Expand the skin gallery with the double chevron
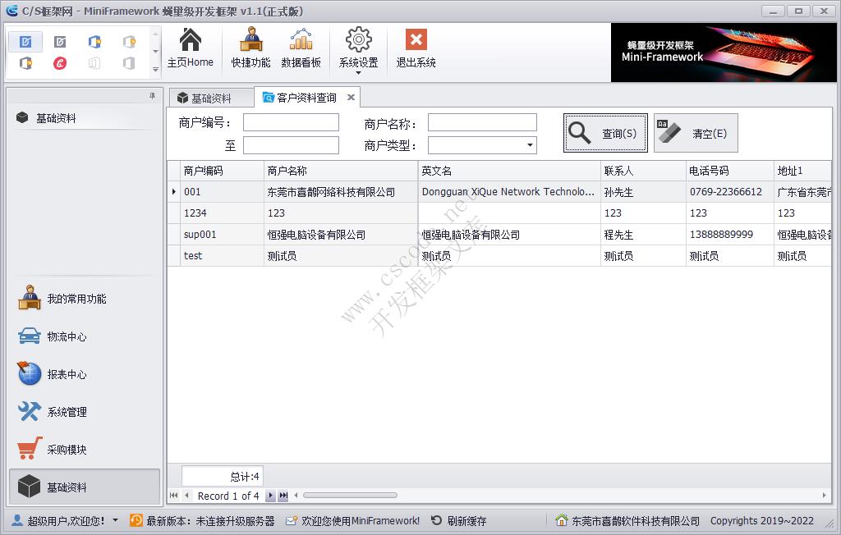Image resolution: width=841 pixels, height=535 pixels. 155,70
